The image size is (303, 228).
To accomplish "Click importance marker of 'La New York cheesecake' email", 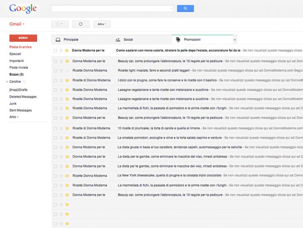I will coord(67,176).
